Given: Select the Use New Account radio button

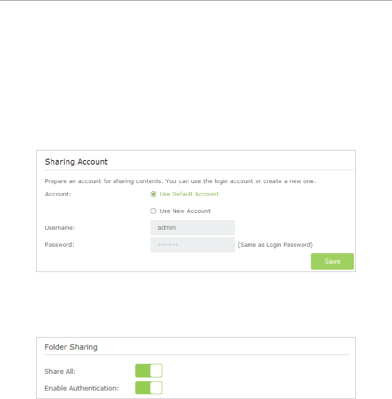Looking at the screenshot, I should click(153, 211).
